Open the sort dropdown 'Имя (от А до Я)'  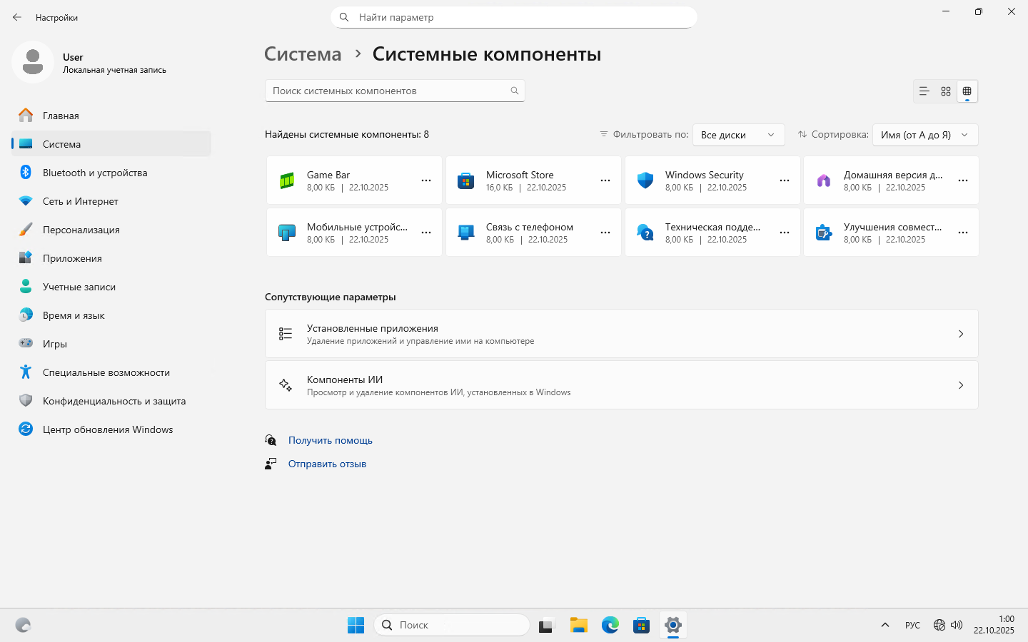click(924, 135)
